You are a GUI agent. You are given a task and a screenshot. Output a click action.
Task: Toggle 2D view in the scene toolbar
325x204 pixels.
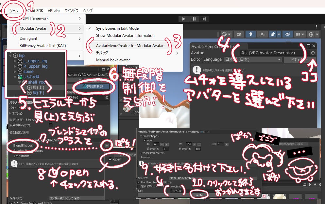tap(239, 34)
